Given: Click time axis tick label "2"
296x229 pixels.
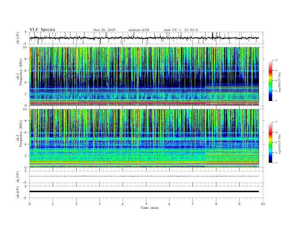Looking at the screenshot, I should click(x=76, y=204).
